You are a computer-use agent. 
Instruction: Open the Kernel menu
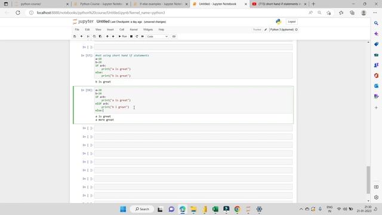[134, 29]
